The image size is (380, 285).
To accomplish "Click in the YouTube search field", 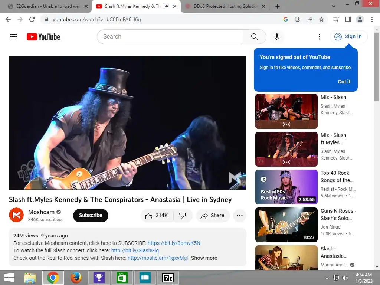I will tap(170, 37).
